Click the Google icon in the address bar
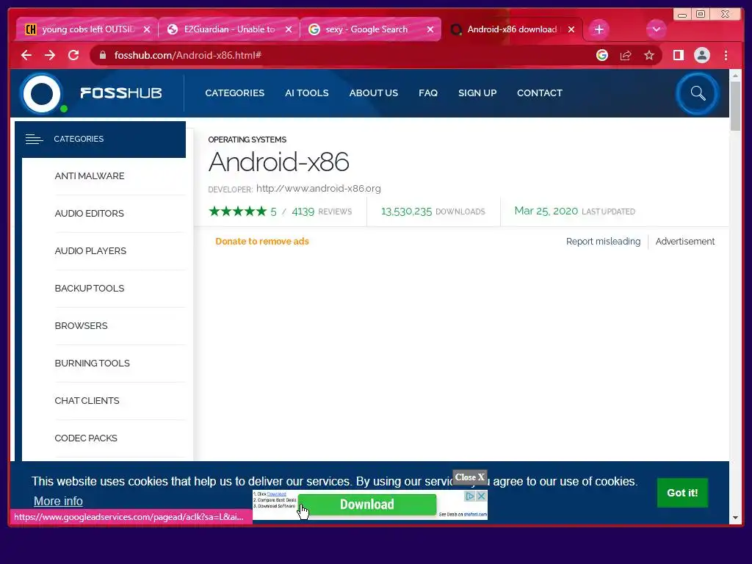The height and width of the screenshot is (564, 752). [602, 55]
